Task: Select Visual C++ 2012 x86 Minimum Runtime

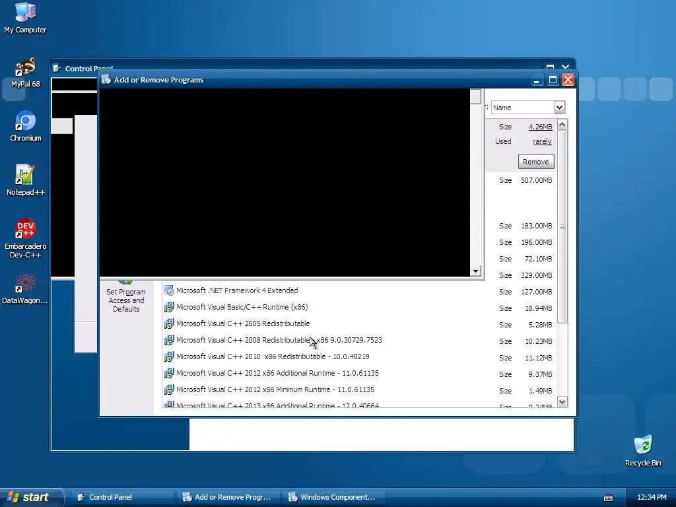Action: pyautogui.click(x=358, y=389)
